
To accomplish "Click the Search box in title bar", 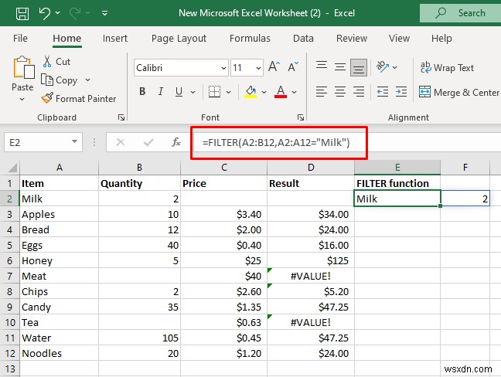I will (461, 13).
